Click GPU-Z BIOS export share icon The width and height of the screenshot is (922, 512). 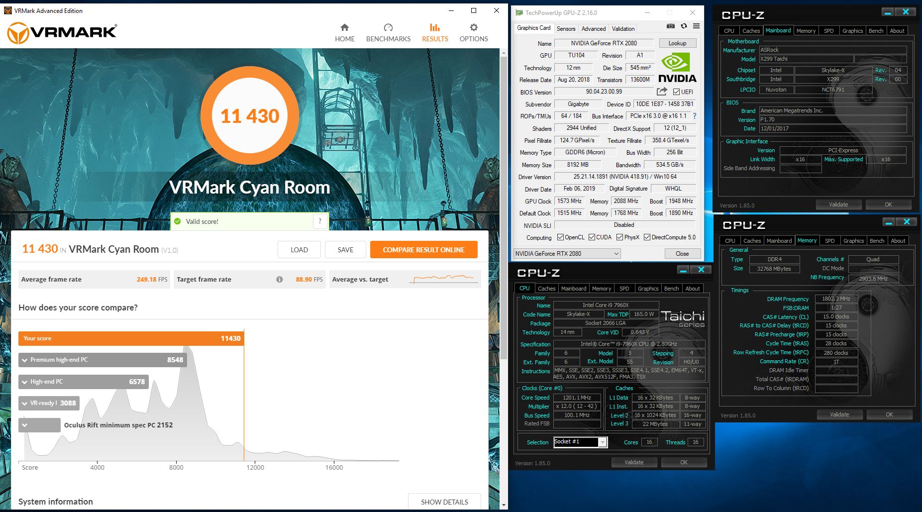click(x=662, y=92)
